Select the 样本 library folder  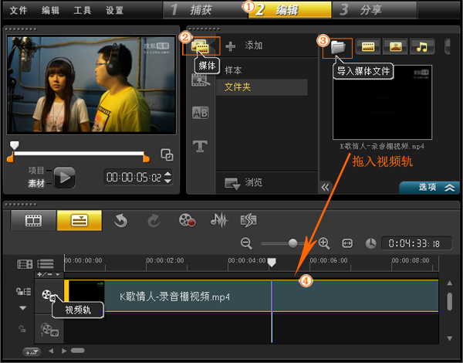pyautogui.click(x=233, y=70)
